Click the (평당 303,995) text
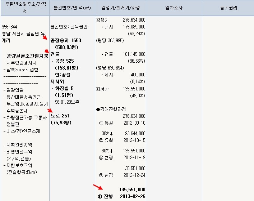The image size is (254, 201). pos(110,40)
